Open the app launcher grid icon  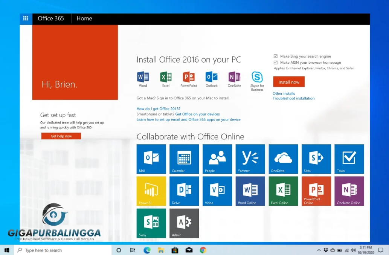pos(26,18)
